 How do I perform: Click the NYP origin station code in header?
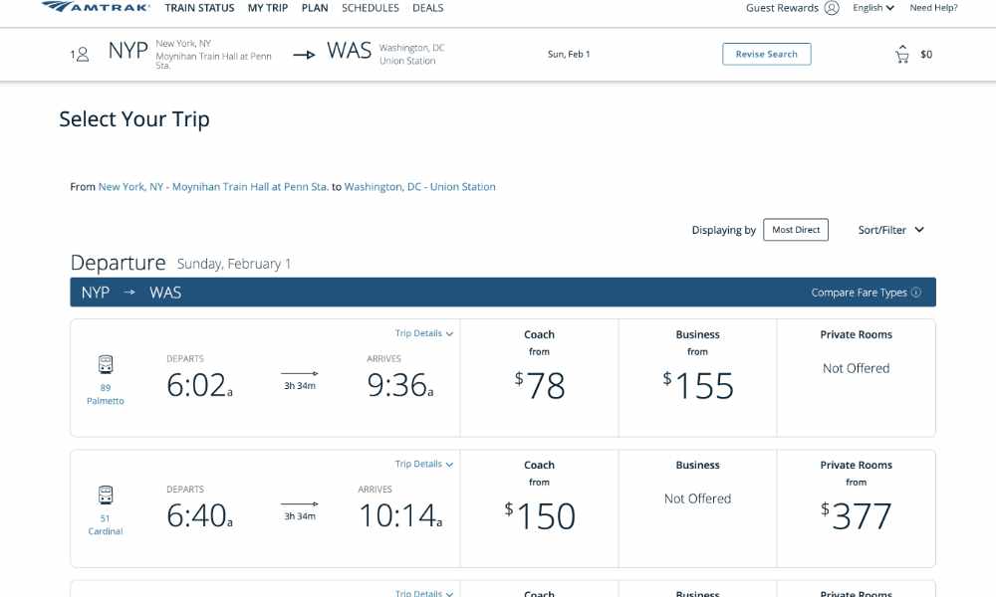(127, 50)
